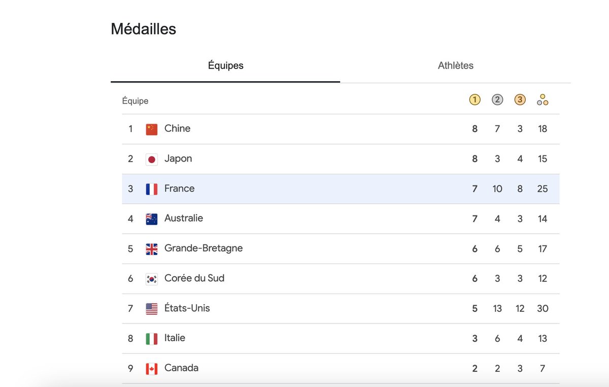Click the France flag icon
Viewport: 609px width, 387px height.
coord(152,189)
